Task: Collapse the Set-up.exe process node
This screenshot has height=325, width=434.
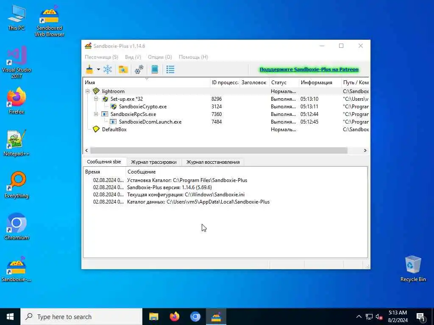Action: (96, 99)
